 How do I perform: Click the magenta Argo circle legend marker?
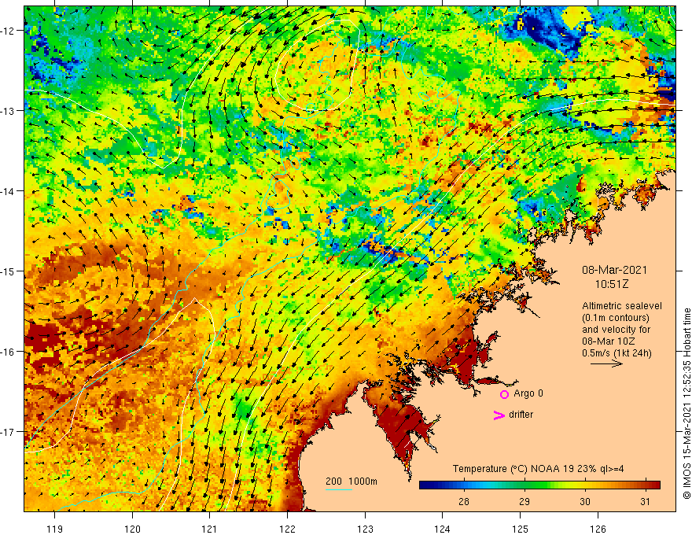[x=504, y=394]
